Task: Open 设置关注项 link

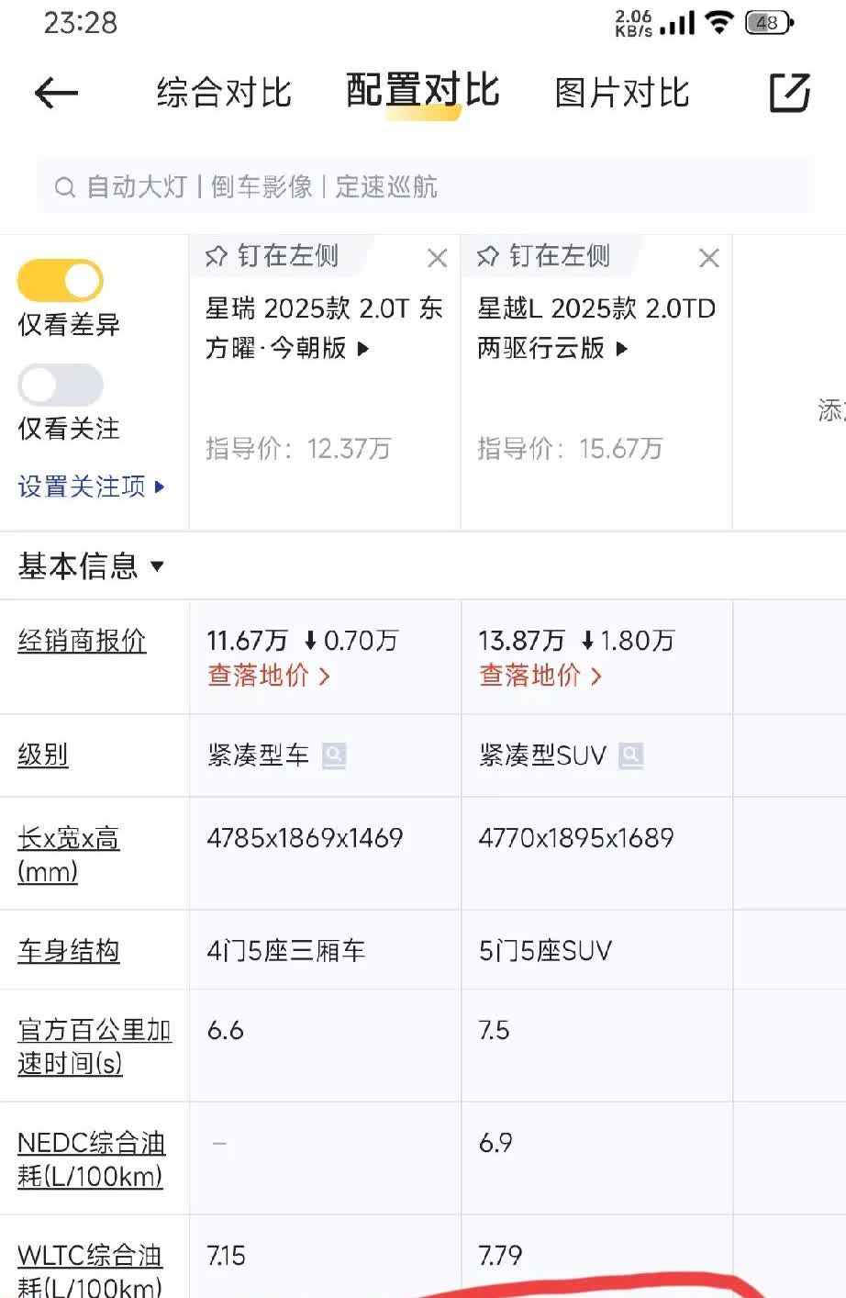Action: click(x=91, y=487)
